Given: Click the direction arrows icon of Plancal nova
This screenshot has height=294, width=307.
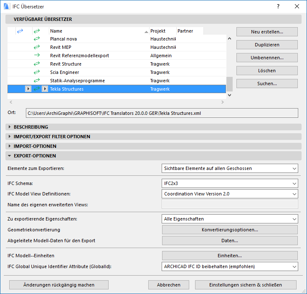Looking at the screenshot, I should click(x=37, y=39).
